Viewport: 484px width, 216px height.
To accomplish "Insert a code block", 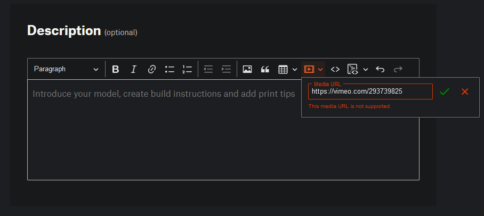I will (353, 69).
